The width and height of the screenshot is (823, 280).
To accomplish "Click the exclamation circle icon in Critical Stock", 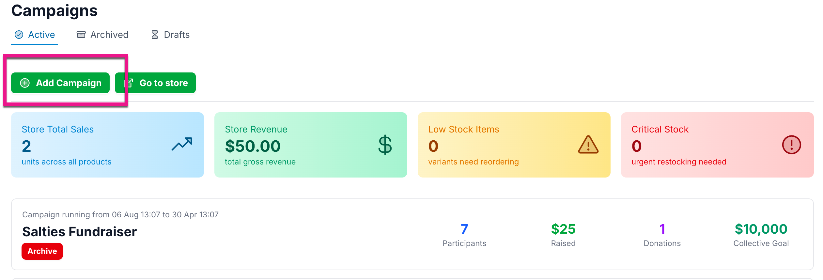I will (791, 145).
